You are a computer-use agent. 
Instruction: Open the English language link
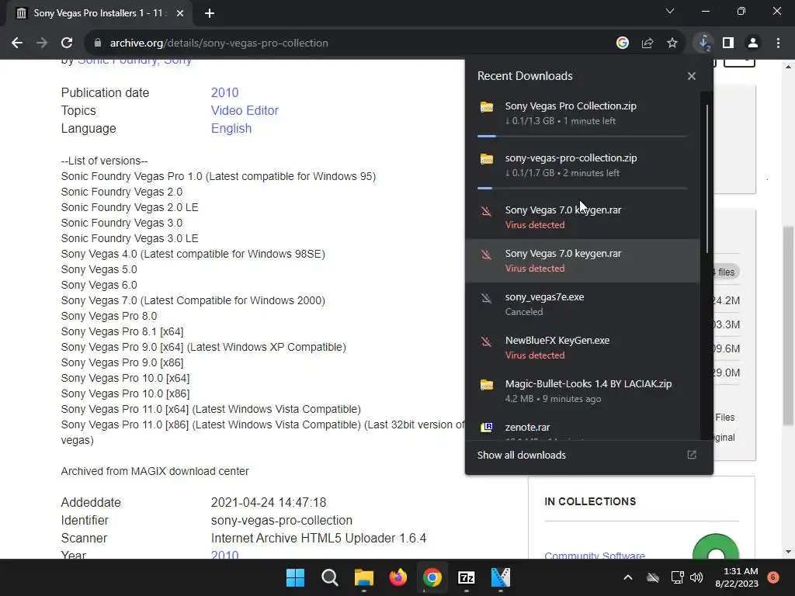[231, 128]
